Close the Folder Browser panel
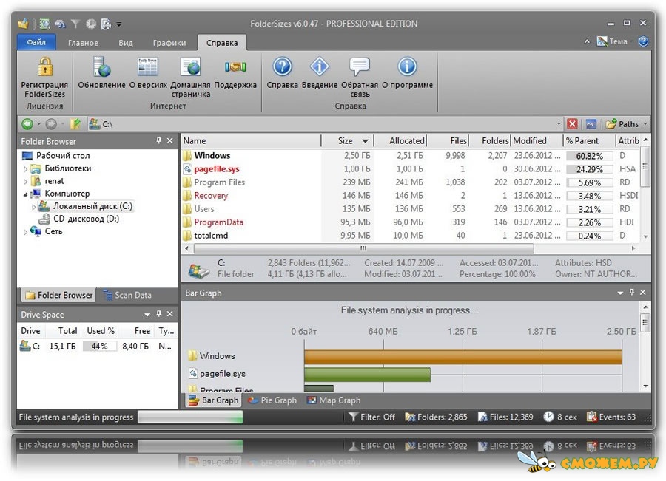The image size is (666, 481). point(170,140)
